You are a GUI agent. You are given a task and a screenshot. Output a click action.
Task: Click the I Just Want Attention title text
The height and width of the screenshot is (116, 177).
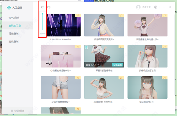coord(61,39)
